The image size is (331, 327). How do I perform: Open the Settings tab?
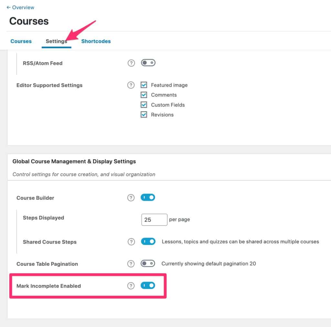pyautogui.click(x=56, y=41)
